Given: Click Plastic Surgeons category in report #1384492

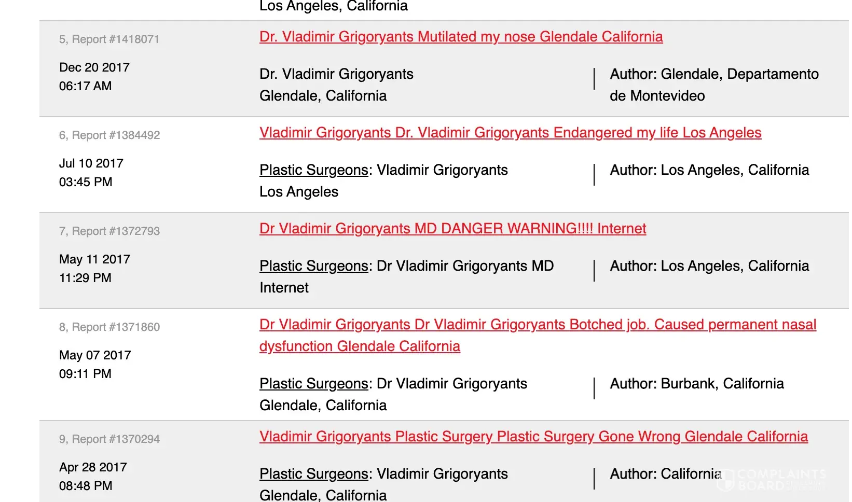Looking at the screenshot, I should click(x=313, y=170).
